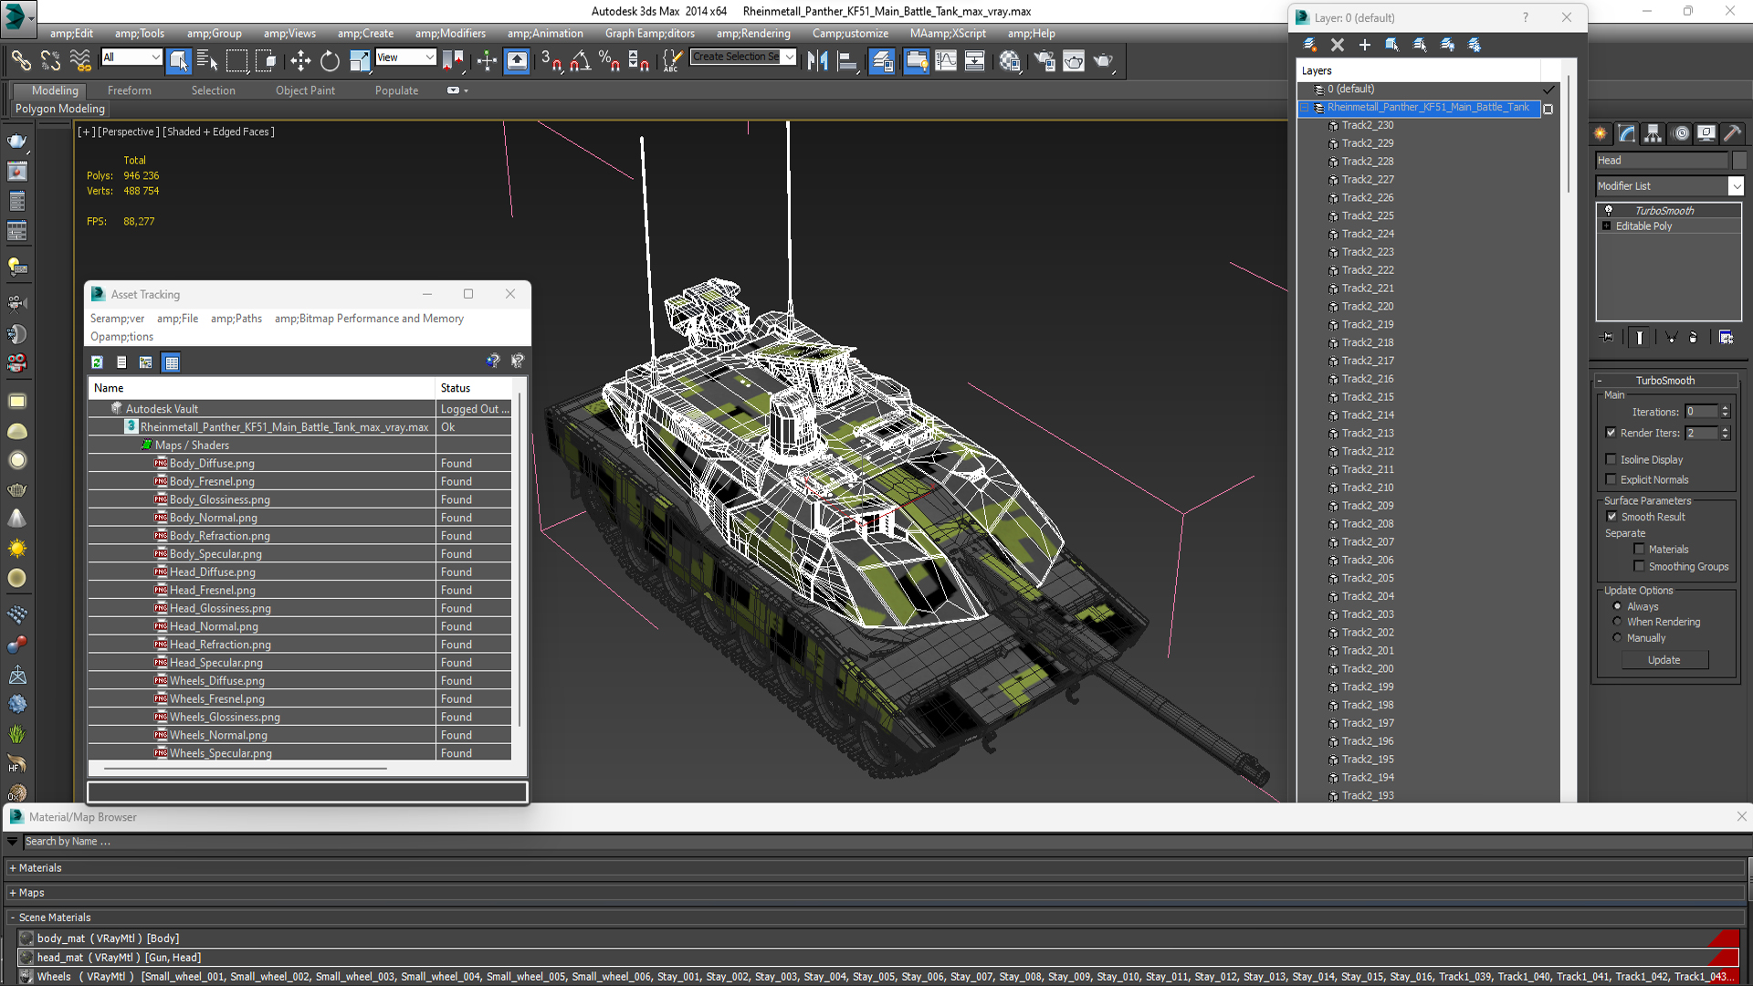The image size is (1753, 986).
Task: Click the Perspective viewport label
Action: (129, 131)
